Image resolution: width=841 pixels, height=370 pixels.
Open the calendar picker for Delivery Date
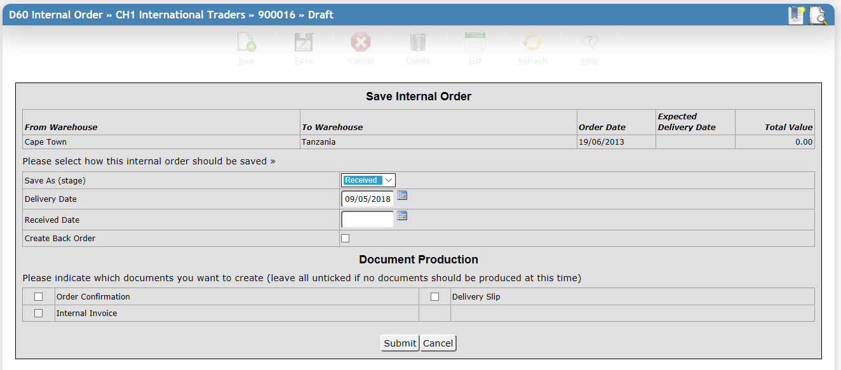point(402,195)
